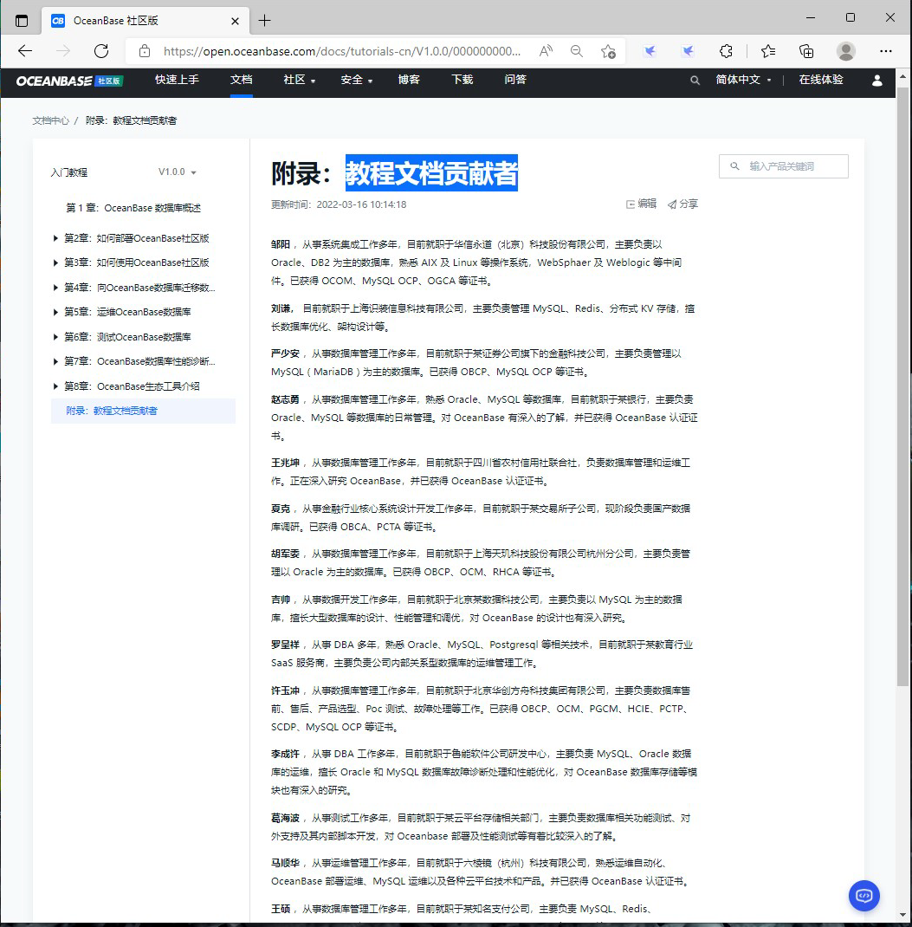Go back with the browser back arrow
The height and width of the screenshot is (927, 912).
pos(25,51)
